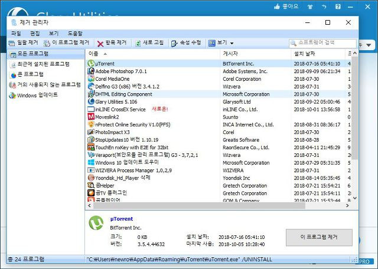Click the uninstall command path in status bar
378x269 pixels.
click(x=180, y=260)
